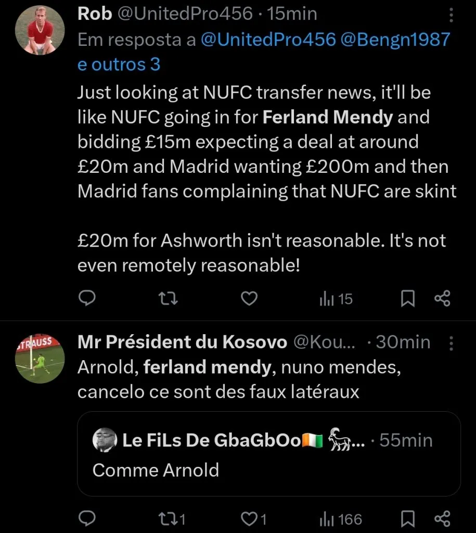Expand the 'e outros 3' recipients
Viewport: 476px width, 533px height.
(119, 64)
